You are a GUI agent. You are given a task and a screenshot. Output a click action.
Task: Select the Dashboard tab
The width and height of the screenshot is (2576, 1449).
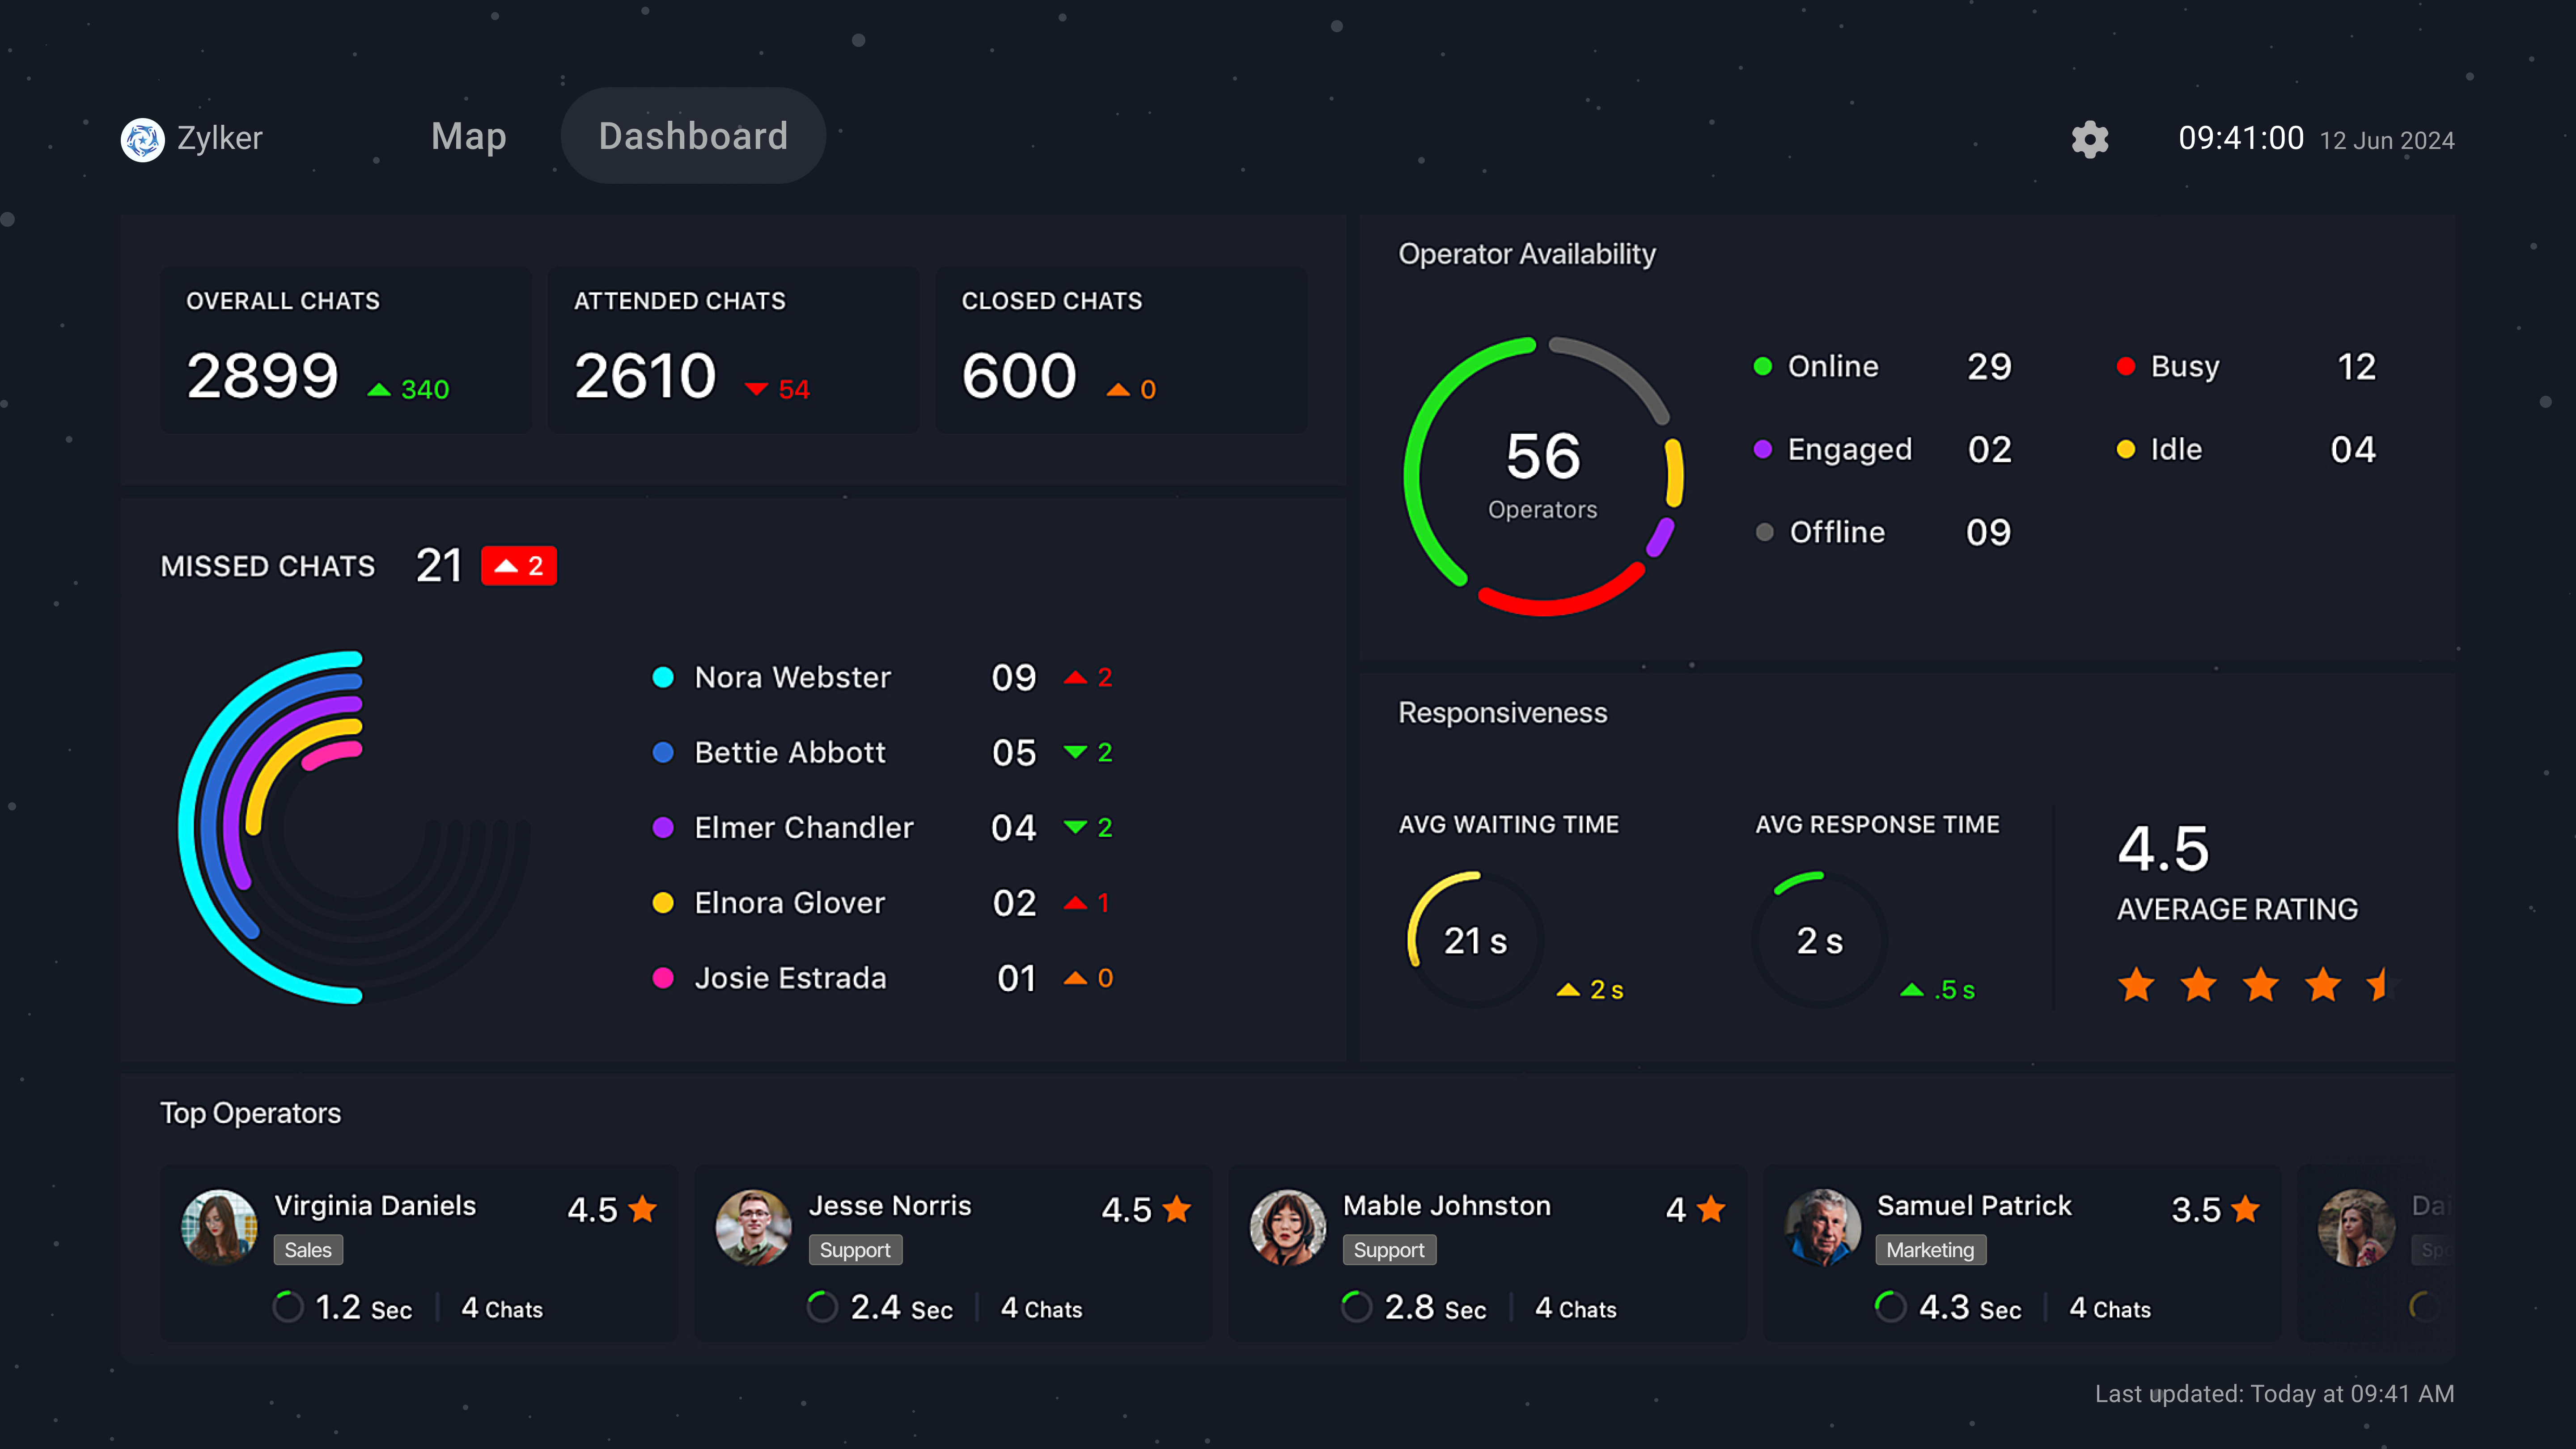click(693, 136)
